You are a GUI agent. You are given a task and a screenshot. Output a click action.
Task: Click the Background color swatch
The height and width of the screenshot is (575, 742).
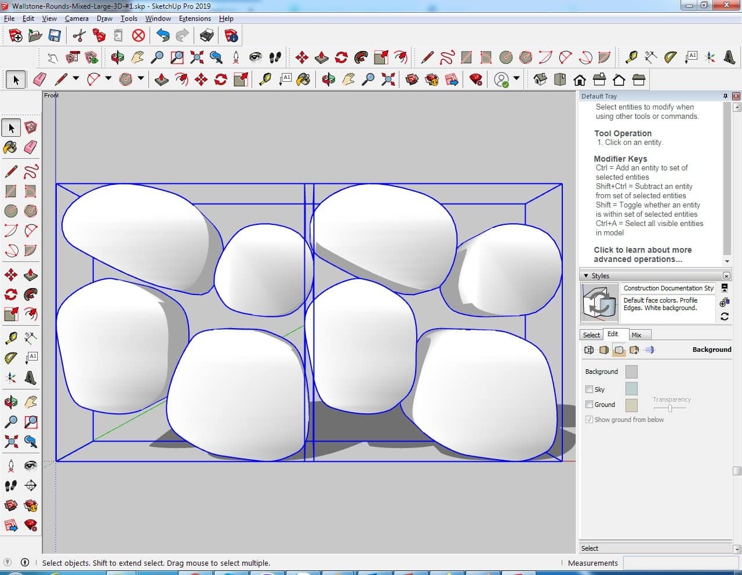(x=631, y=372)
